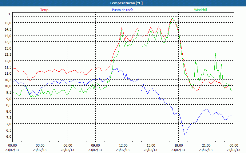Viewport: 246px width, 153px height.
Task: Click the 14,0 value on temperature axis
Action: 8,35
